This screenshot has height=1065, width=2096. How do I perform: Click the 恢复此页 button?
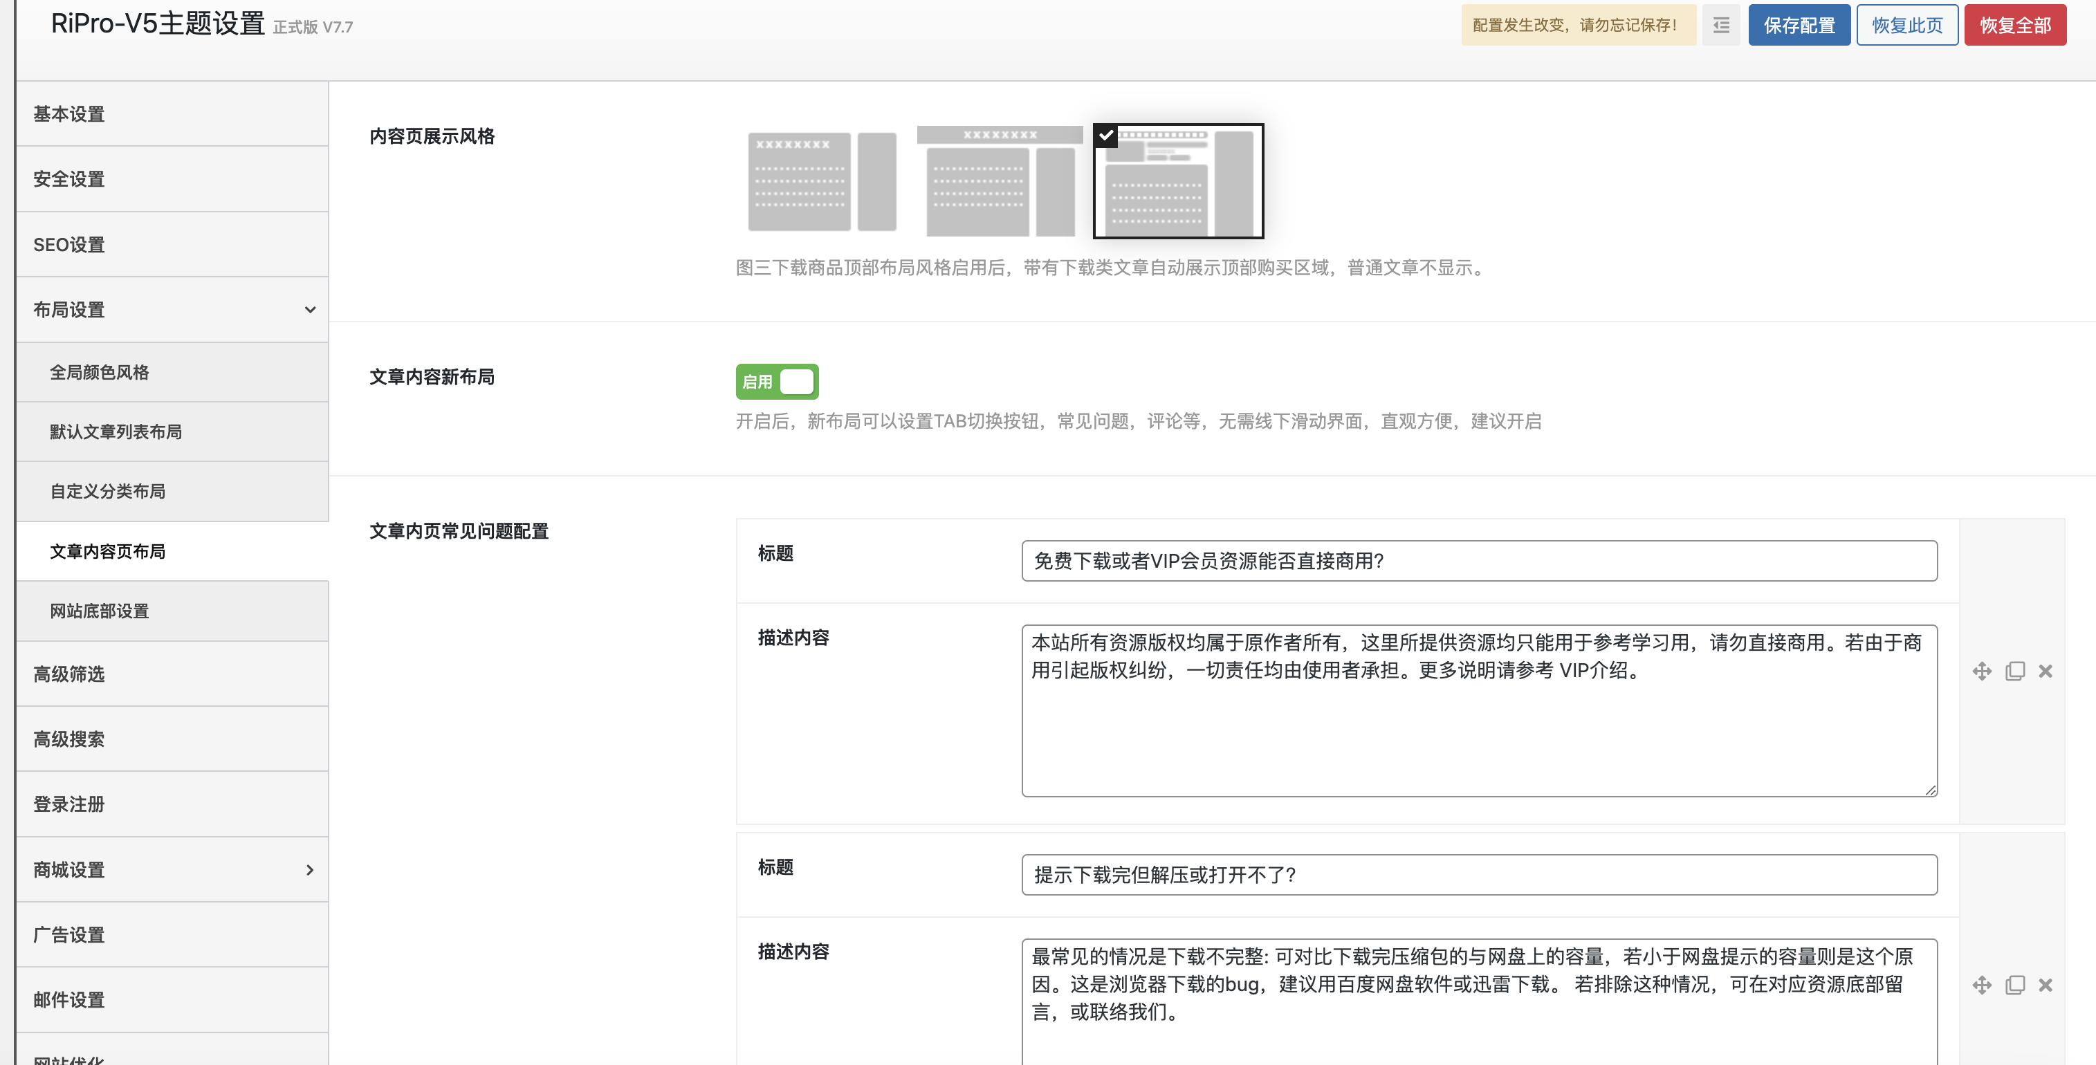1907,25
